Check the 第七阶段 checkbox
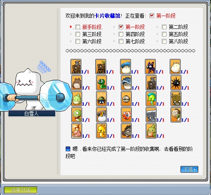 (x=121, y=41)
